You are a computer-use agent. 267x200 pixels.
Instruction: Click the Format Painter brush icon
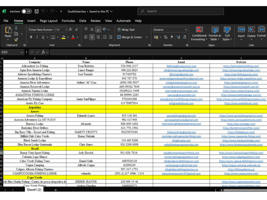[16, 40]
